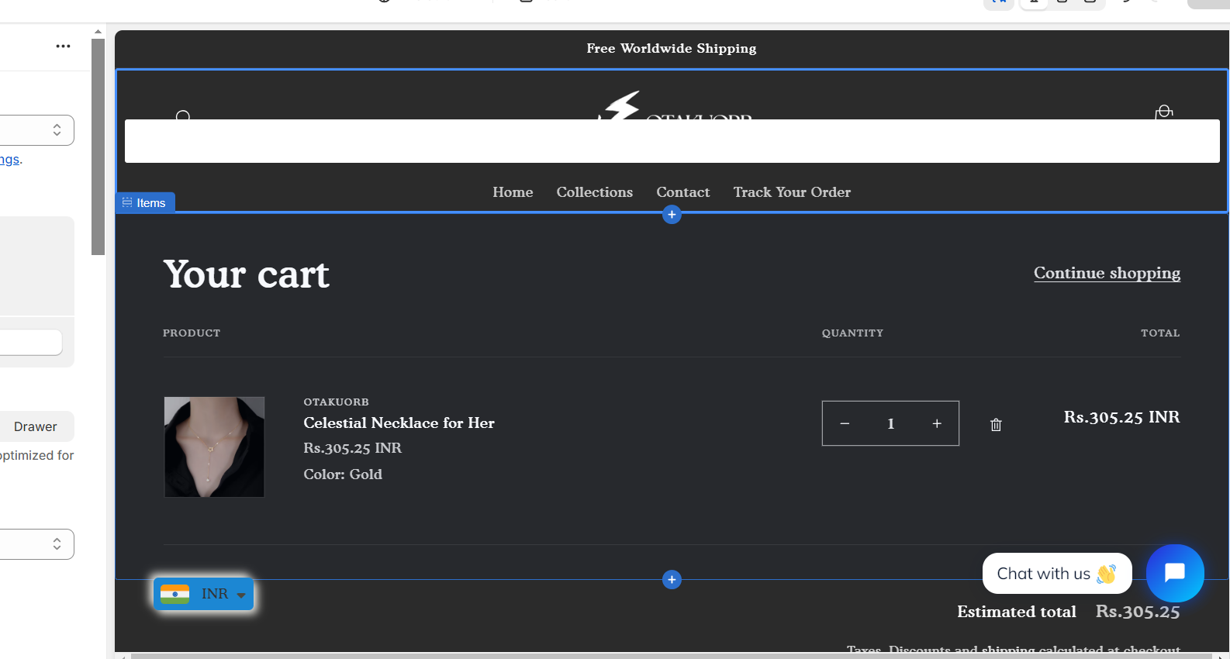Open the Contact menu item
This screenshot has width=1230, height=659.
tap(683, 192)
